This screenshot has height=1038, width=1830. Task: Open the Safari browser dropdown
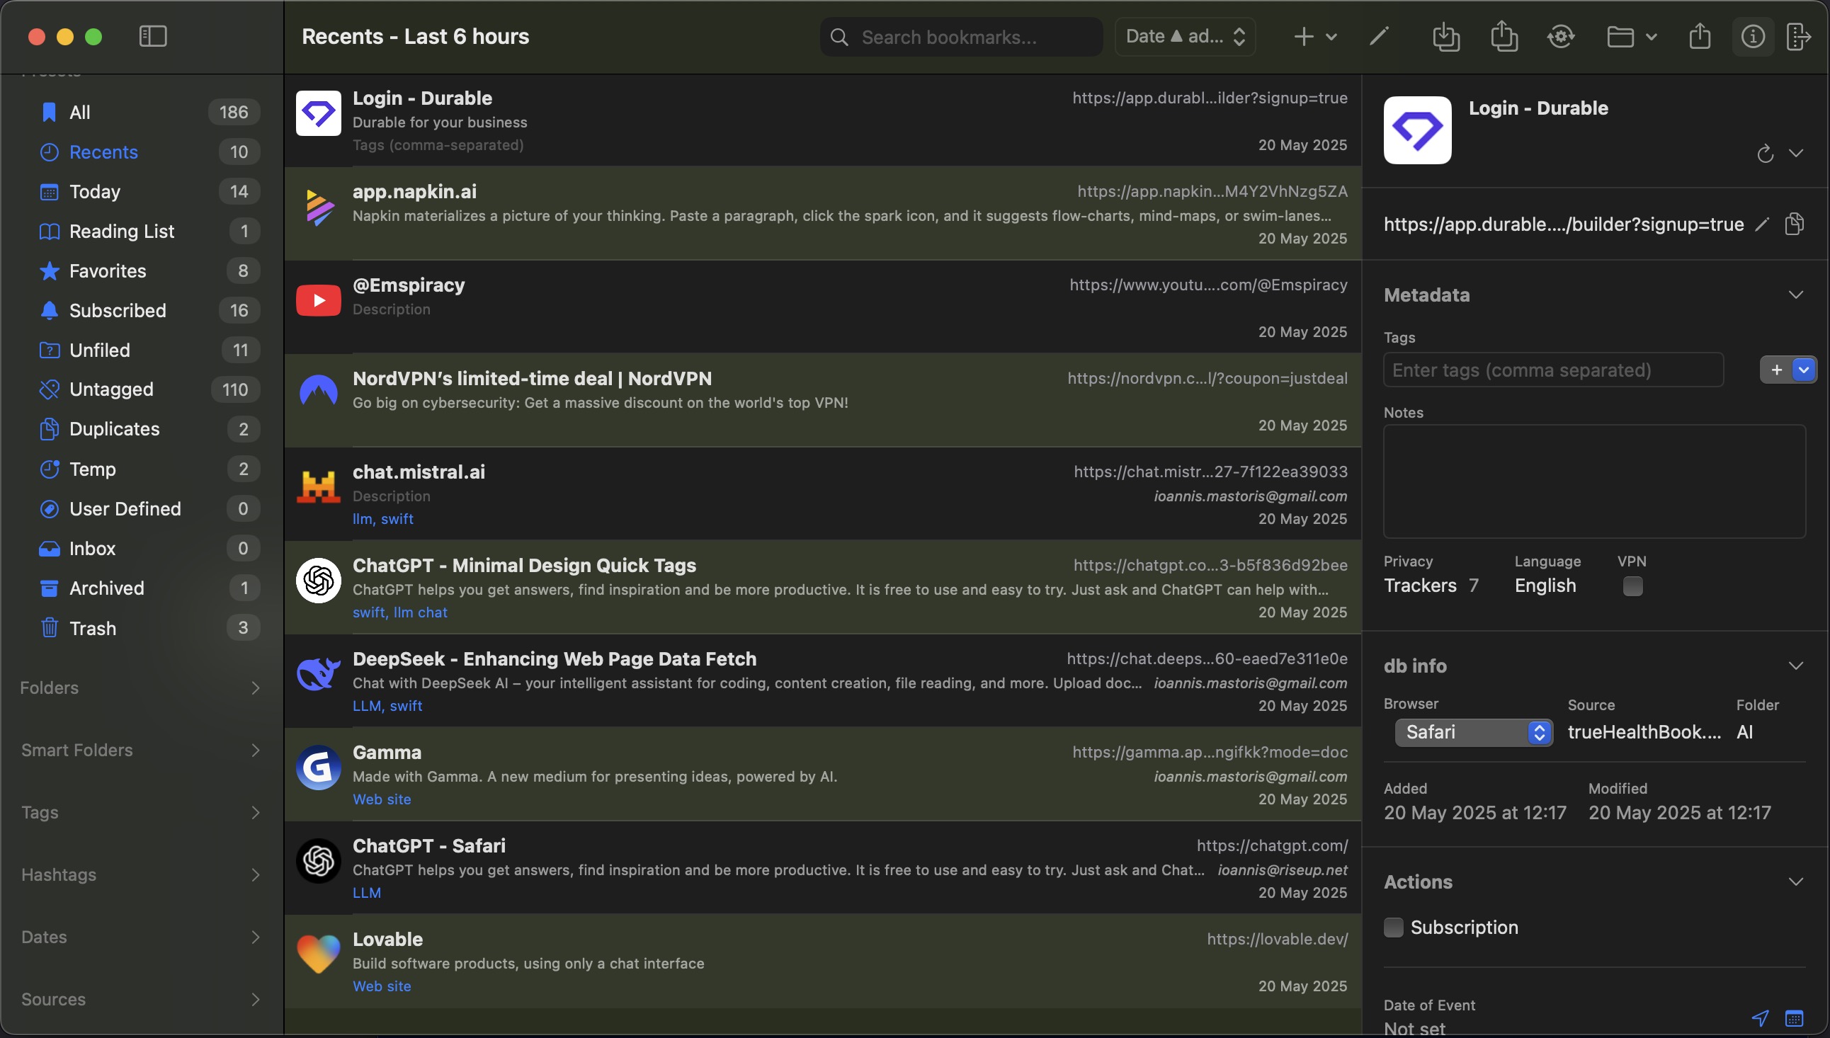pos(1474,732)
